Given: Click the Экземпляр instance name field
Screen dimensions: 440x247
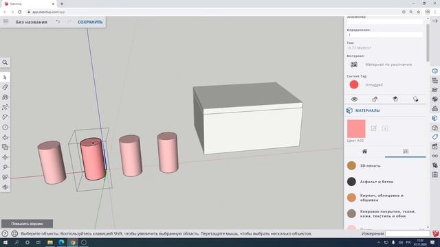Looking at the screenshot, I should [x=385, y=21].
